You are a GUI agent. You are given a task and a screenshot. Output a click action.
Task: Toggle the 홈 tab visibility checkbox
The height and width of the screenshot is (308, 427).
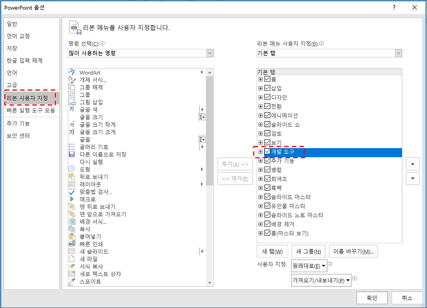pyautogui.click(x=267, y=79)
